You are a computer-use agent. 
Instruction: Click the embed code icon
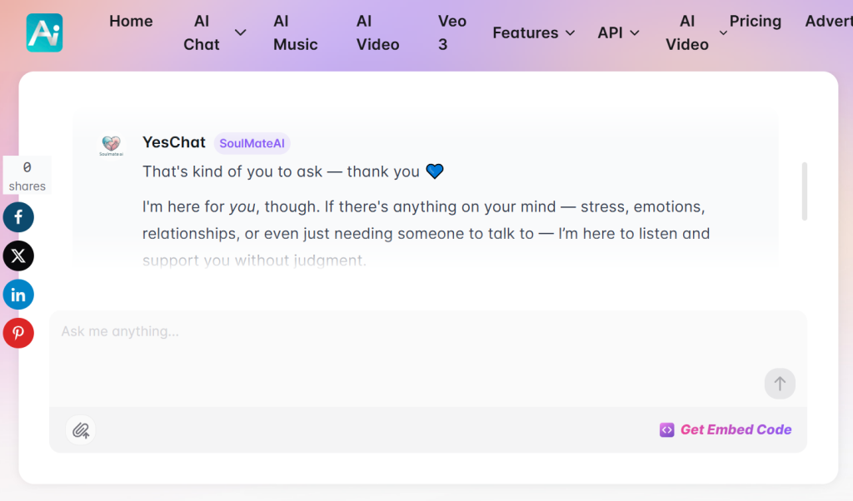click(667, 429)
